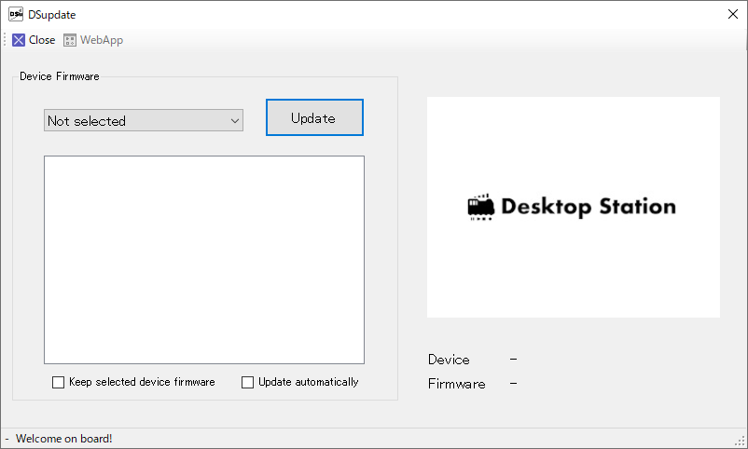Click the Close toolbar X icon

19,40
